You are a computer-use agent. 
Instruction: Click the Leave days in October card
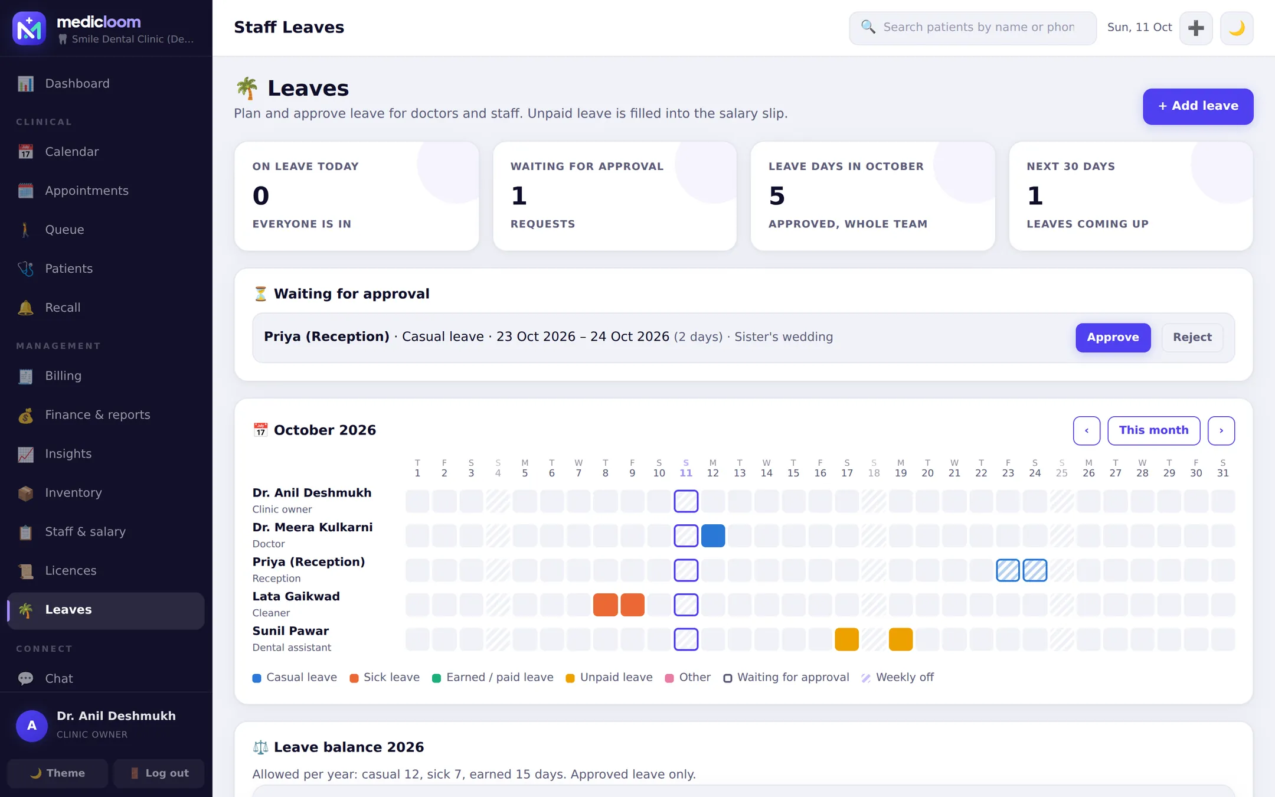[x=872, y=196]
